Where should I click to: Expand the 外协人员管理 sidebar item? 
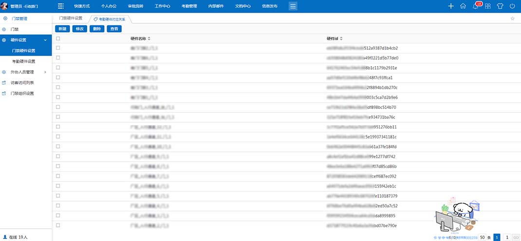point(45,72)
